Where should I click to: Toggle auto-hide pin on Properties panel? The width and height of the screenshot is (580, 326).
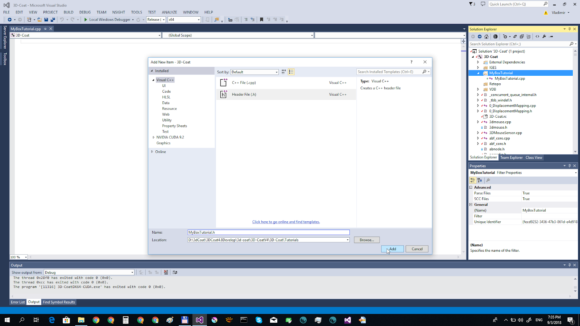click(569, 166)
